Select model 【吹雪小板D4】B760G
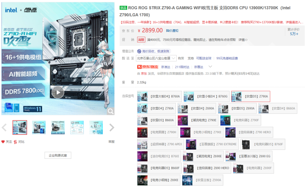The width and height of the screenshot is (307, 187). tap(206, 97)
